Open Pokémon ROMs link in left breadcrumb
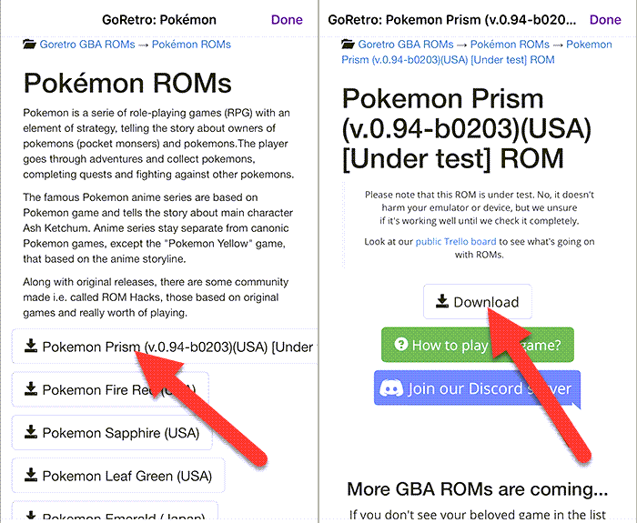 point(191,44)
